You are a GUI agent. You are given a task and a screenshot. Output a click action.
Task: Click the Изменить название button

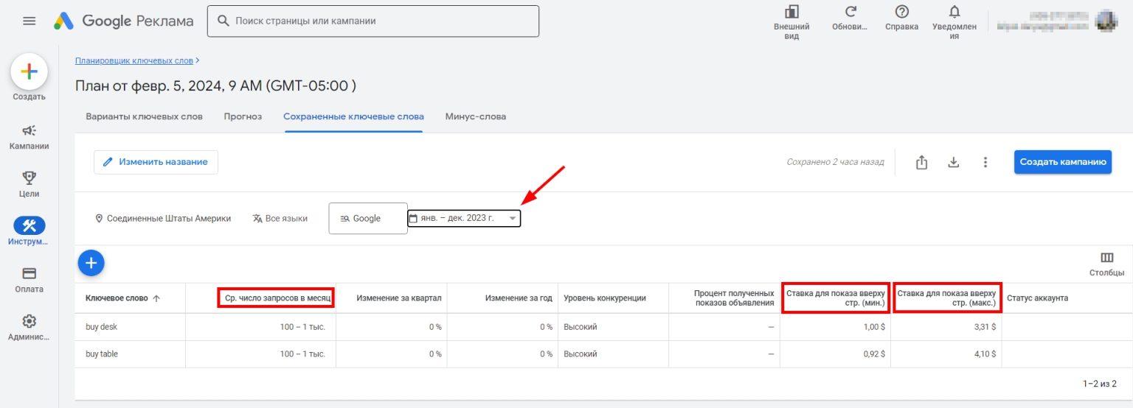click(x=156, y=162)
